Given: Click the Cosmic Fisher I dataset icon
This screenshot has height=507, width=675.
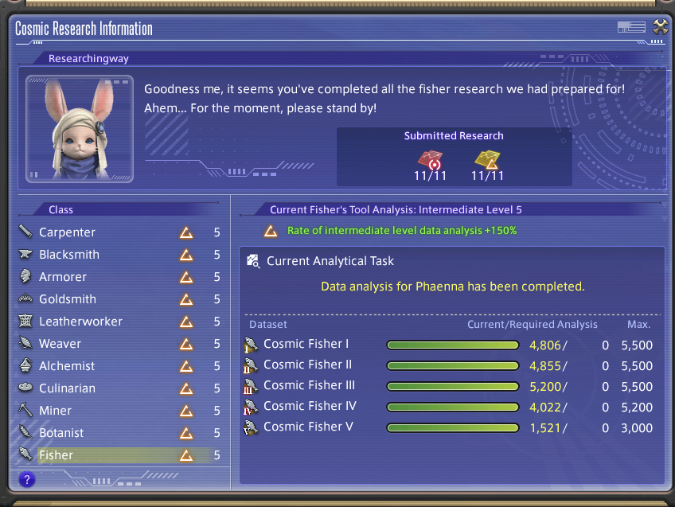Looking at the screenshot, I should [x=251, y=345].
